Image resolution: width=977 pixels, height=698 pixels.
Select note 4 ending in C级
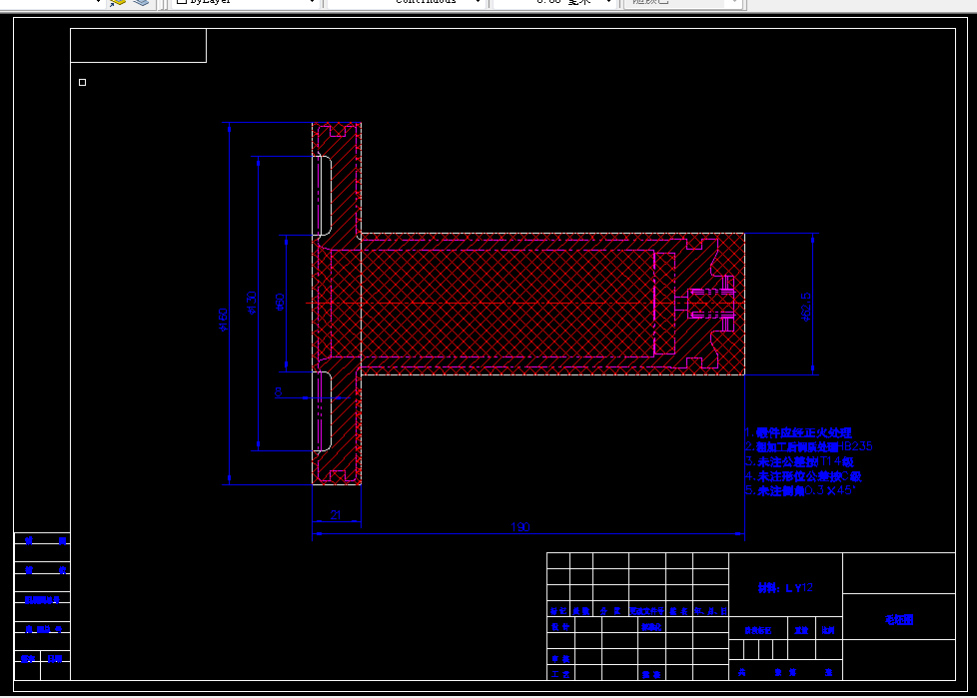(803, 476)
